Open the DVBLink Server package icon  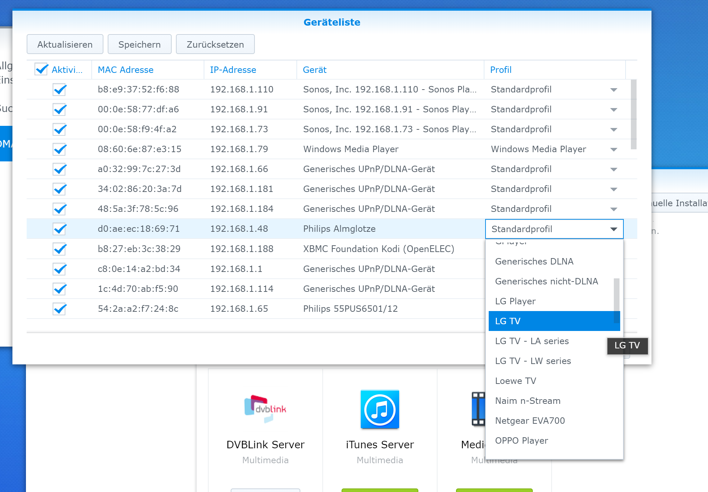click(265, 409)
